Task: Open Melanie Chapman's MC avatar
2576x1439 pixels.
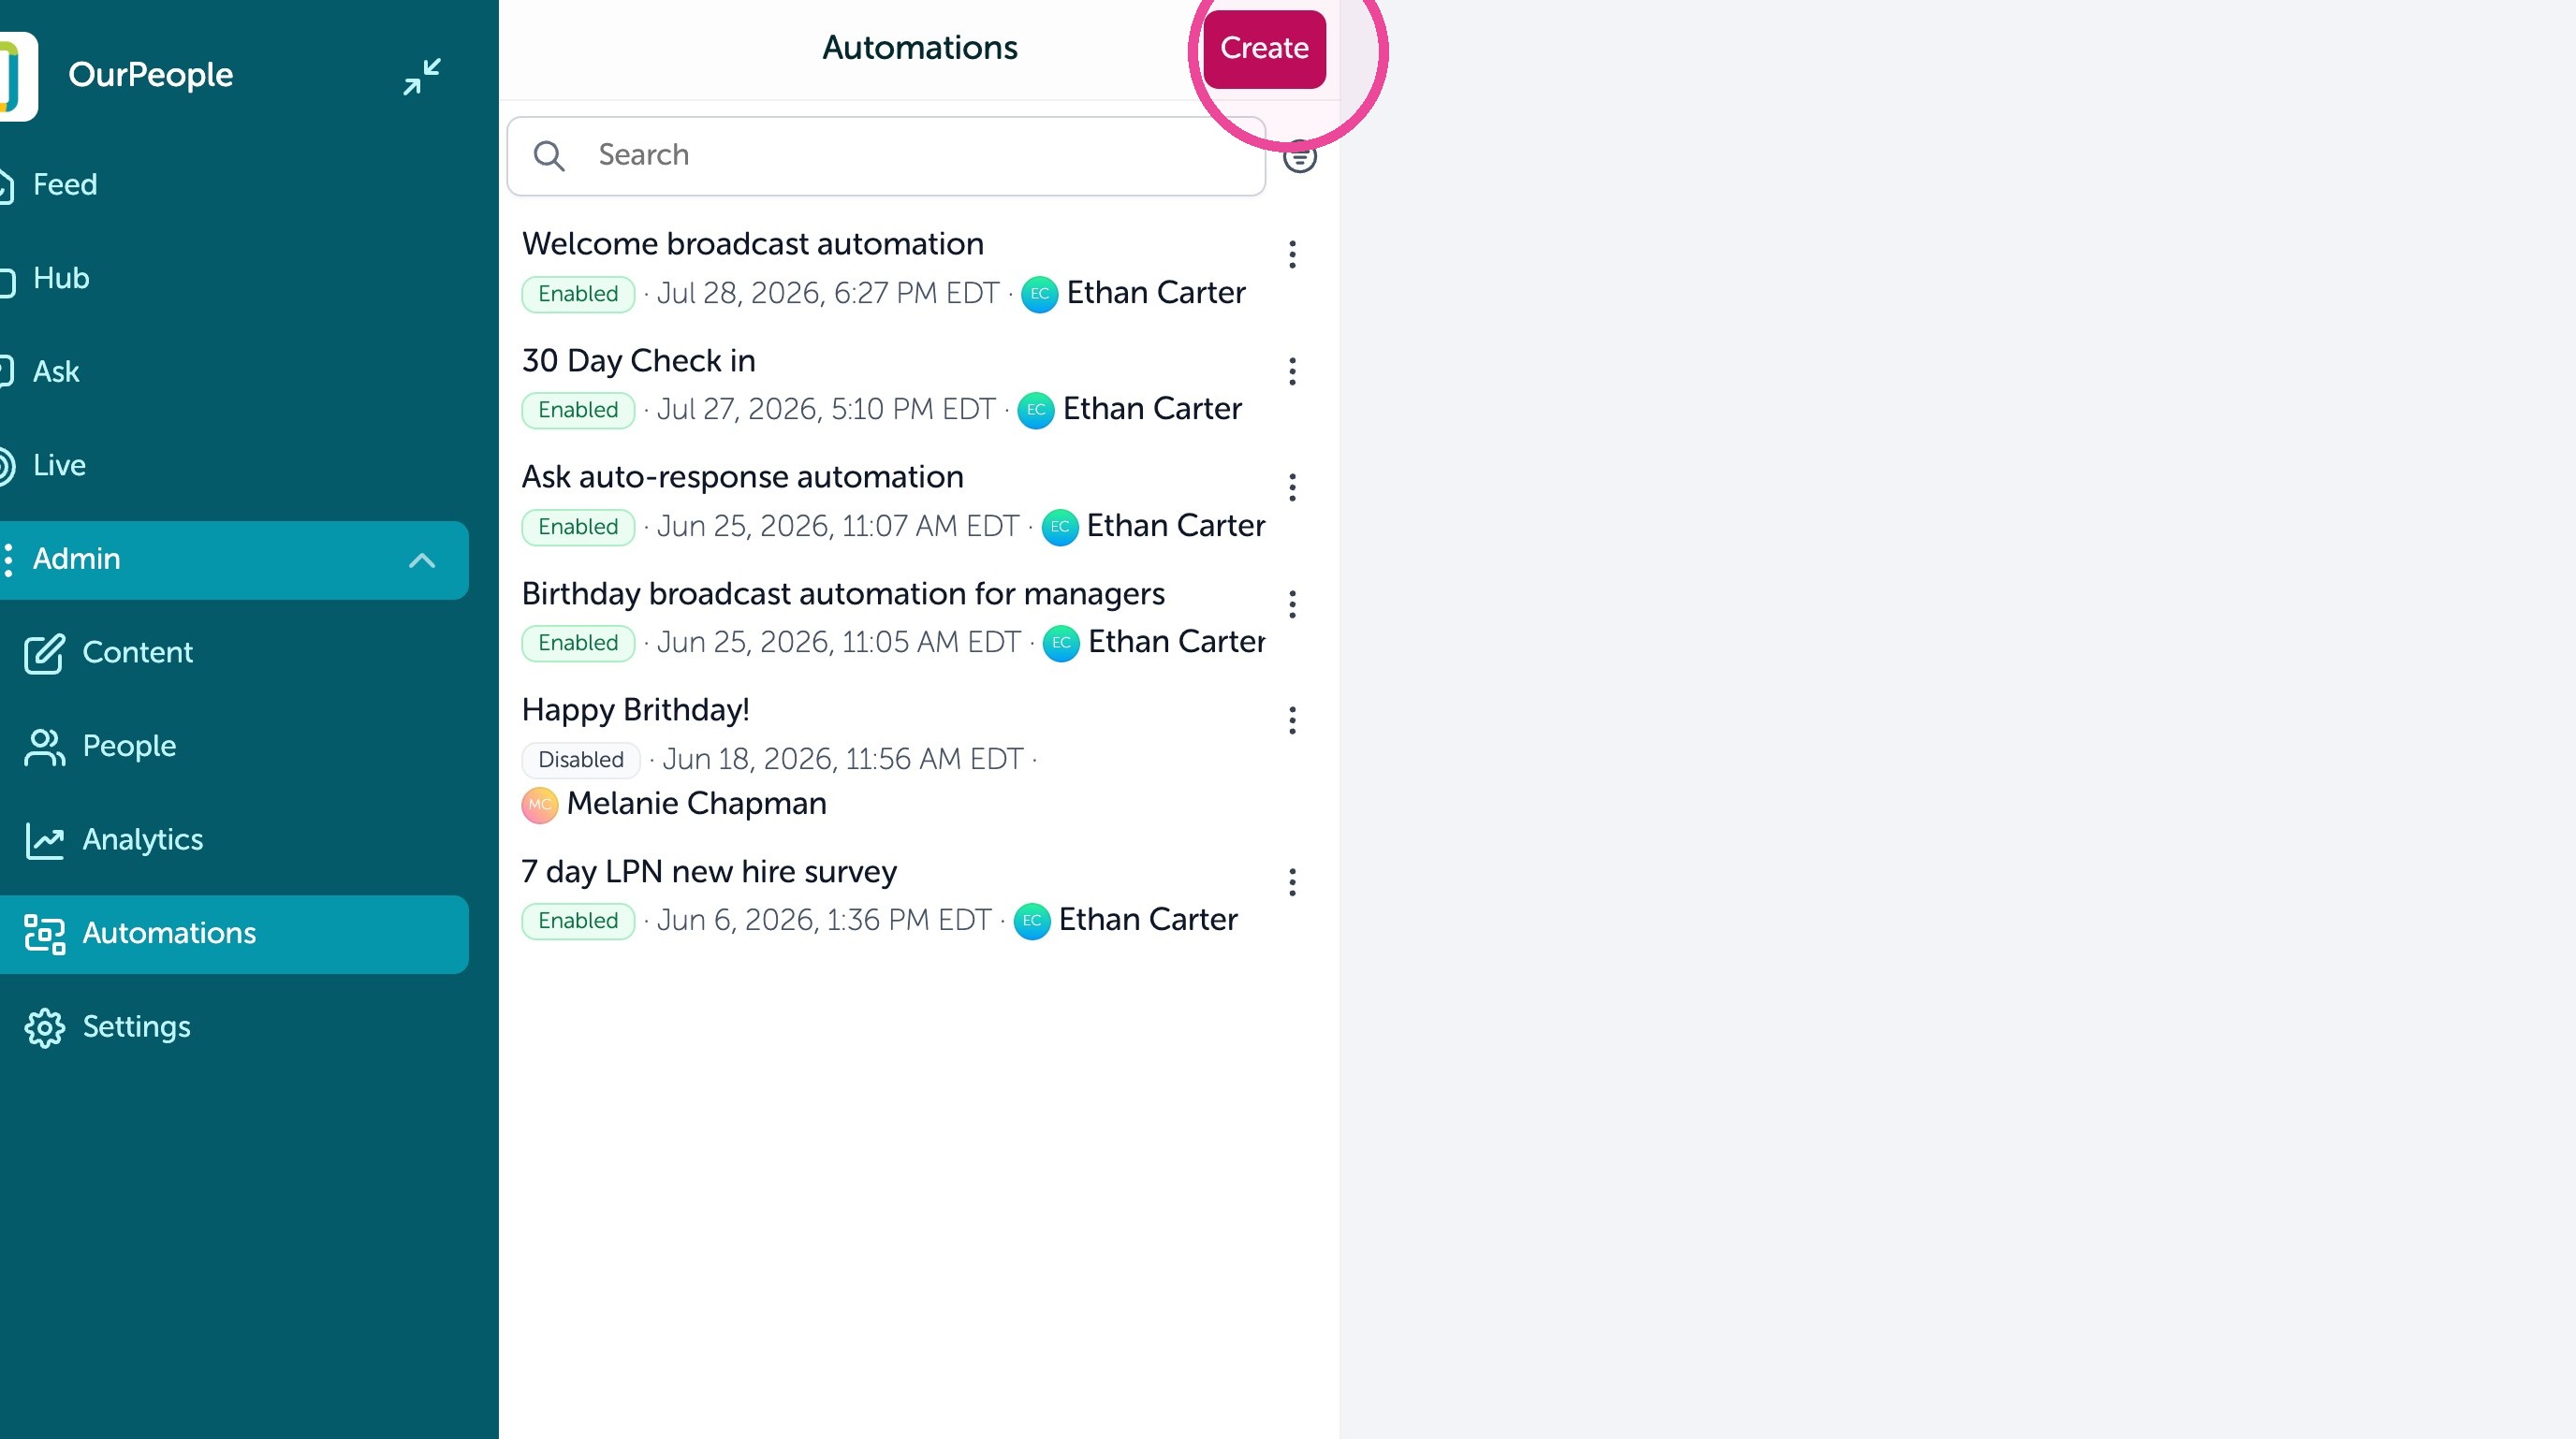Action: click(540, 805)
